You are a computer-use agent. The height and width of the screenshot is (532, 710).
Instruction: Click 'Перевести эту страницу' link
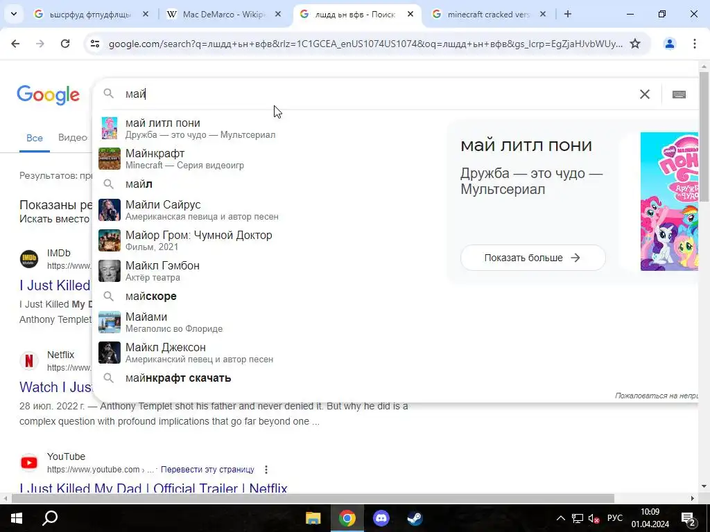tap(207, 470)
